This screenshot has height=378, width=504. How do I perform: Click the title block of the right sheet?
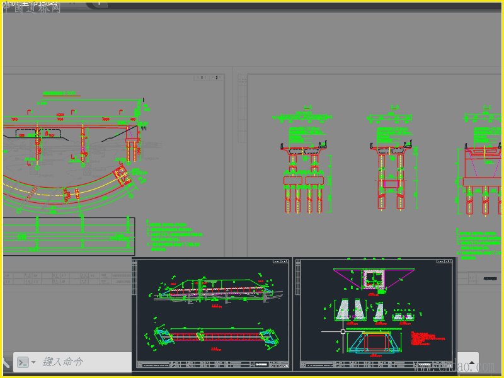(485, 278)
